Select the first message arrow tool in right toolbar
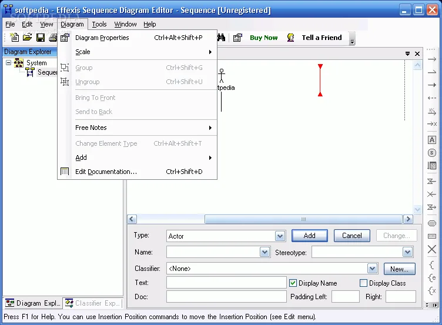 (432, 59)
